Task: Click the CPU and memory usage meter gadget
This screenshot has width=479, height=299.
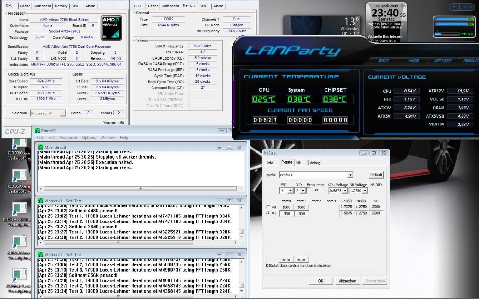Action: [x=454, y=27]
